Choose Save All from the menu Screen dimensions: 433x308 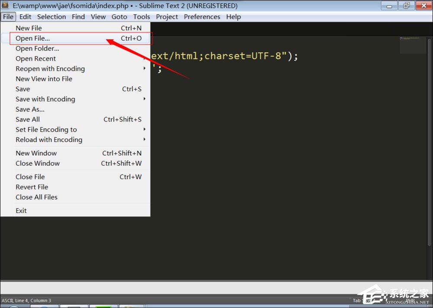[28, 119]
